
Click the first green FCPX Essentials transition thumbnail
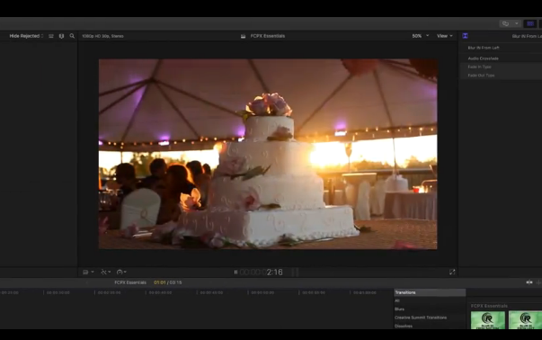pos(488,320)
